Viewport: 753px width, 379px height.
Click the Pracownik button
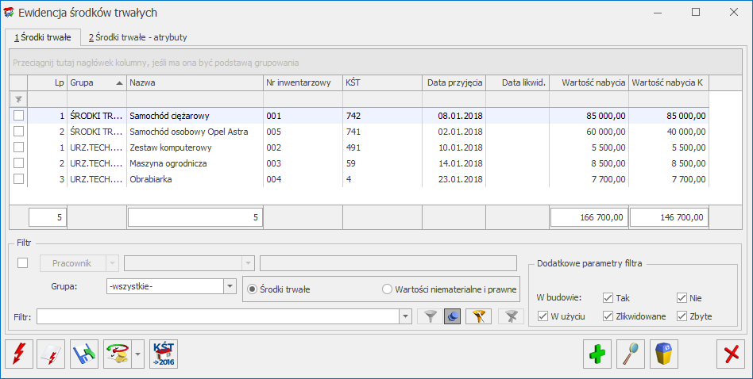[72, 263]
